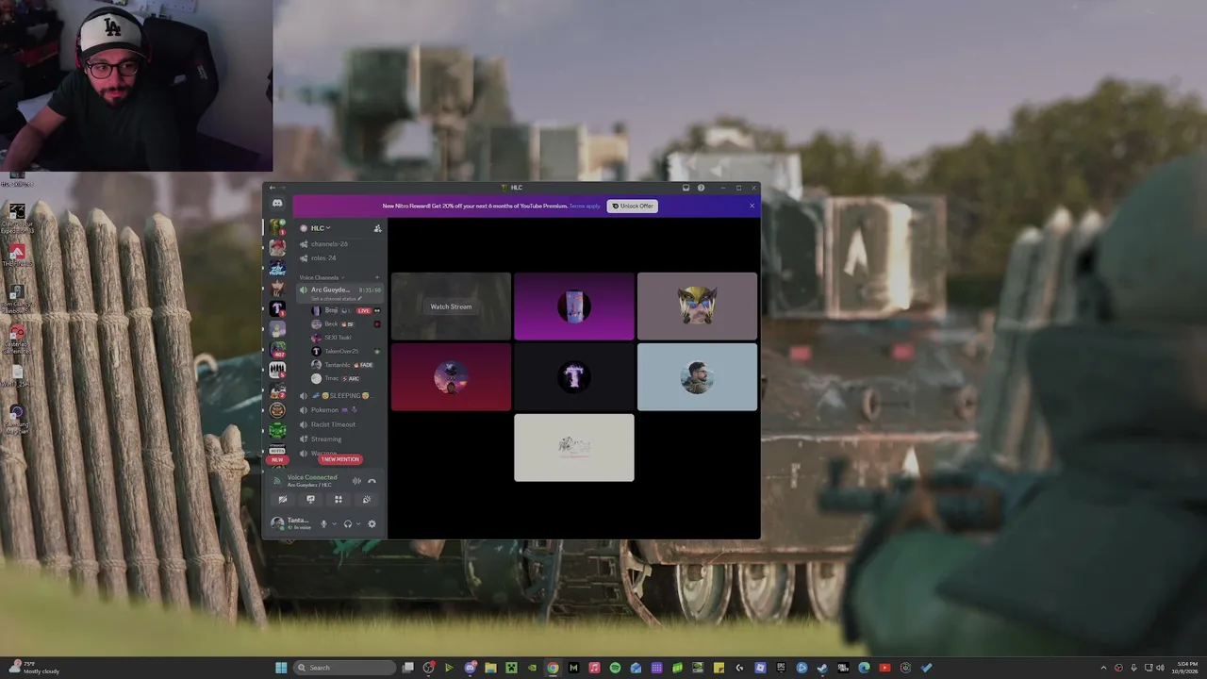Screen dimensions: 1207x679
Task: Open microphone input options arrow
Action: click(333, 524)
